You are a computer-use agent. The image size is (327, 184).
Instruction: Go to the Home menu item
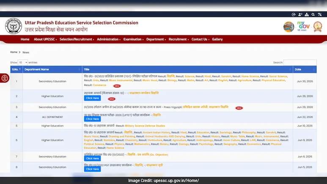25,39
